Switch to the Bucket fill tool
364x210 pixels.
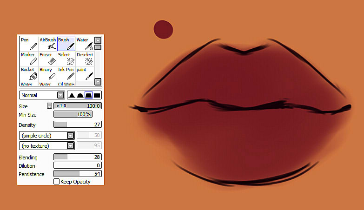point(29,73)
